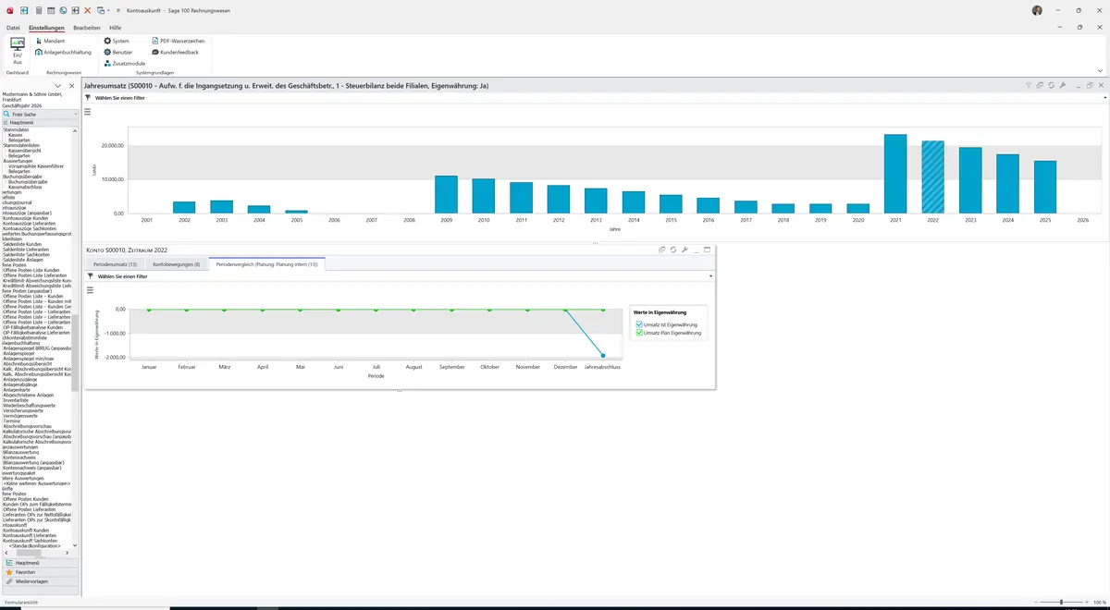Open Wiedervorlagen in the sidebar
This screenshot has width=1110, height=610.
[40, 581]
